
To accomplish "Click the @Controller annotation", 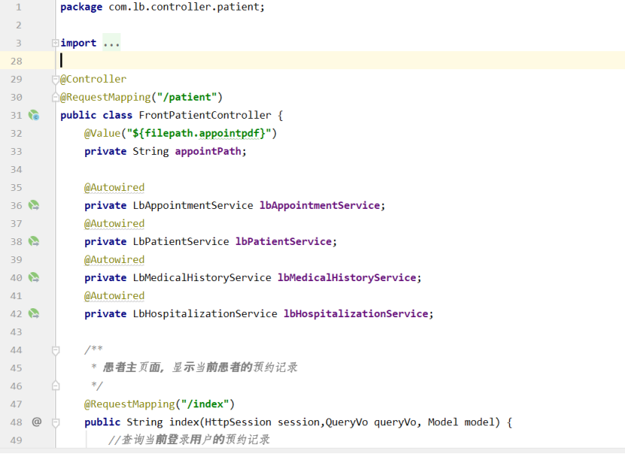I will click(x=93, y=79).
